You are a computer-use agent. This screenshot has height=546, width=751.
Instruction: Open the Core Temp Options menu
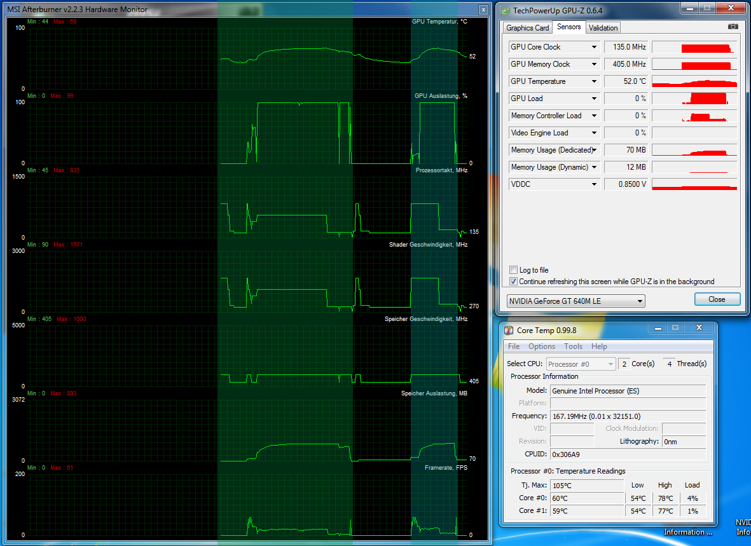point(542,346)
